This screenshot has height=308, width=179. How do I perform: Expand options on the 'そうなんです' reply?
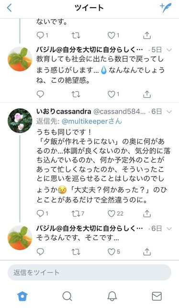click(169, 229)
